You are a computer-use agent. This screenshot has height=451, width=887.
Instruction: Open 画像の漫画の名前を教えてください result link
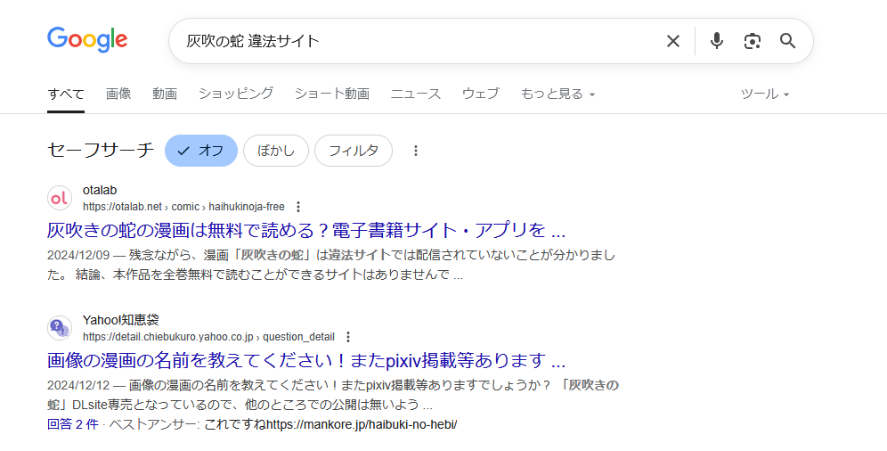306,360
